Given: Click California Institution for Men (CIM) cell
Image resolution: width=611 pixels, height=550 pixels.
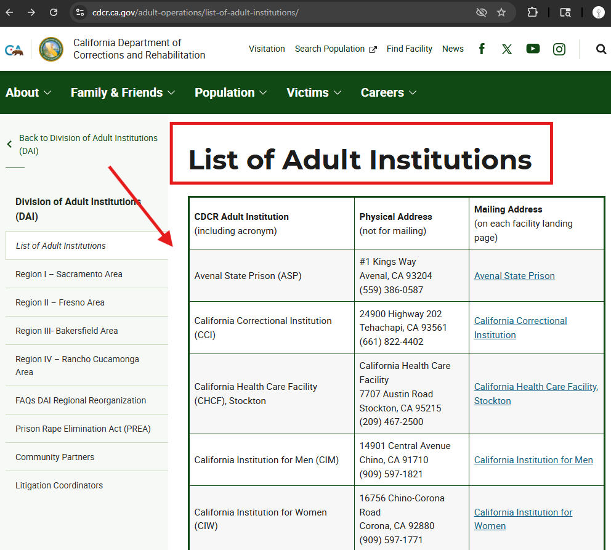Looking at the screenshot, I should 272,460.
